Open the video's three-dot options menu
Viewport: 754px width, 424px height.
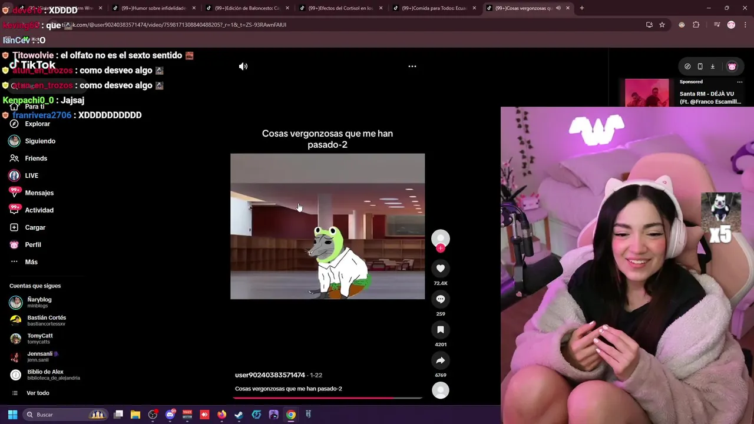coord(412,67)
